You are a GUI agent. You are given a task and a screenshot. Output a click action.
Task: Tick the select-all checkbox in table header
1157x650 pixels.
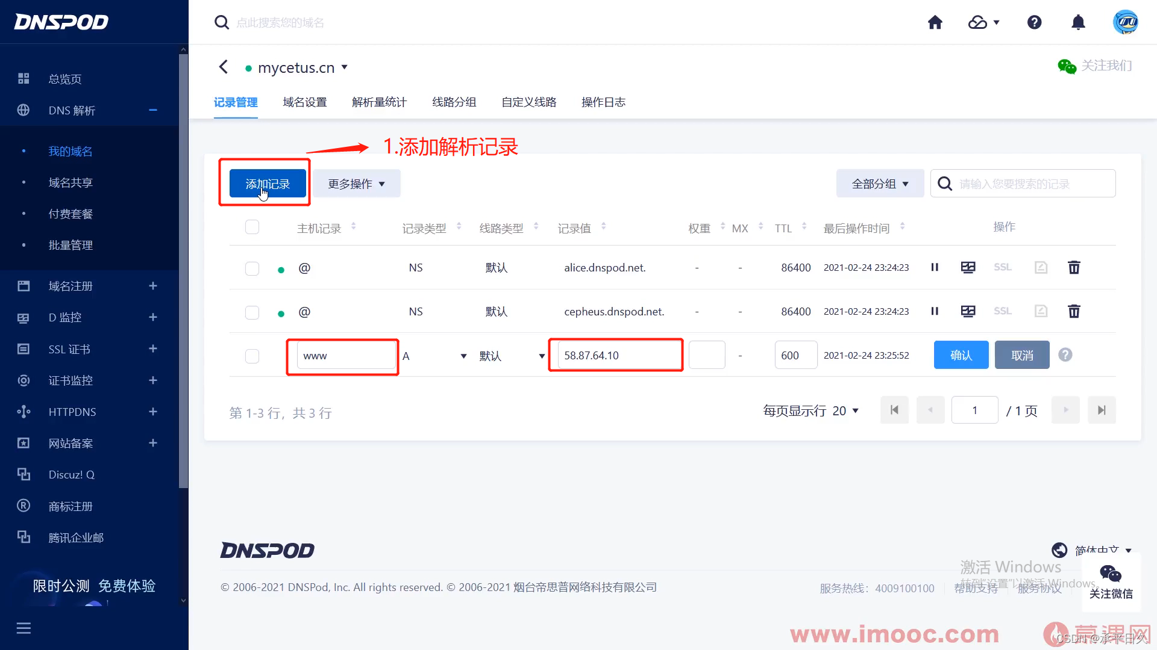[x=252, y=227]
